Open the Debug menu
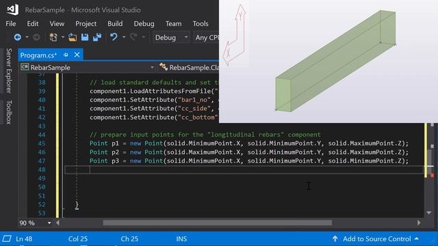 click(x=144, y=24)
